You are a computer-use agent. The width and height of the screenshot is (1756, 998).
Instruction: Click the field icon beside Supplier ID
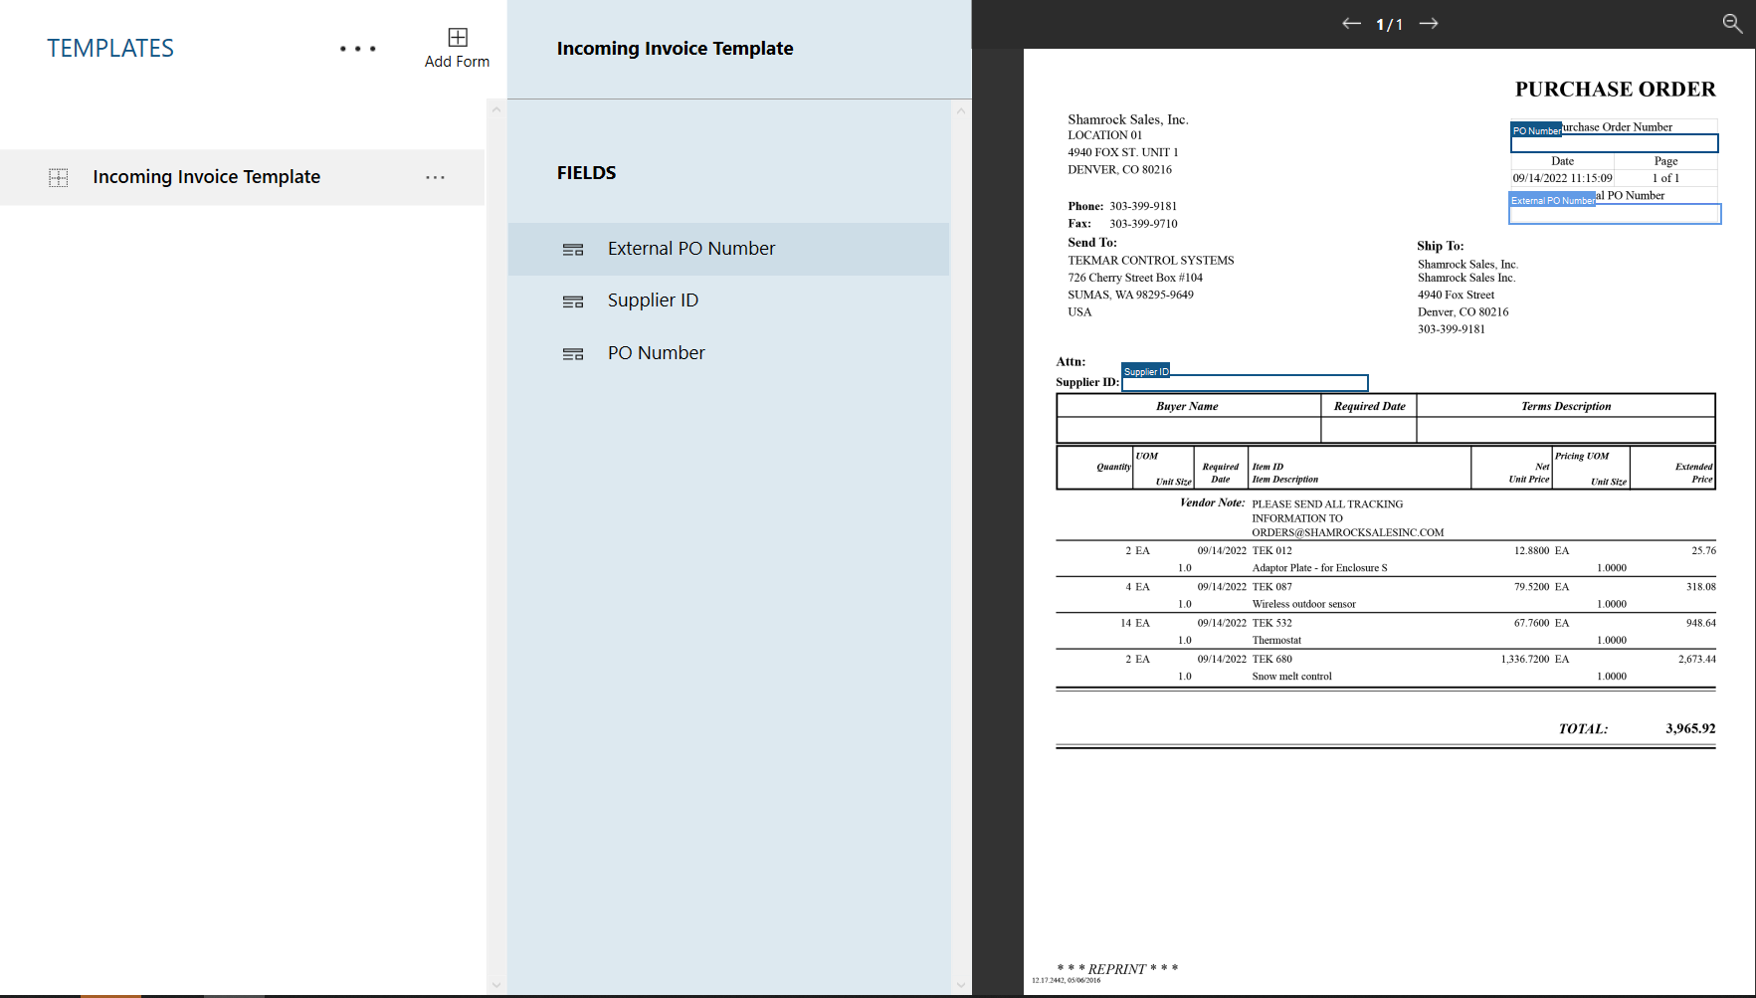pos(573,301)
